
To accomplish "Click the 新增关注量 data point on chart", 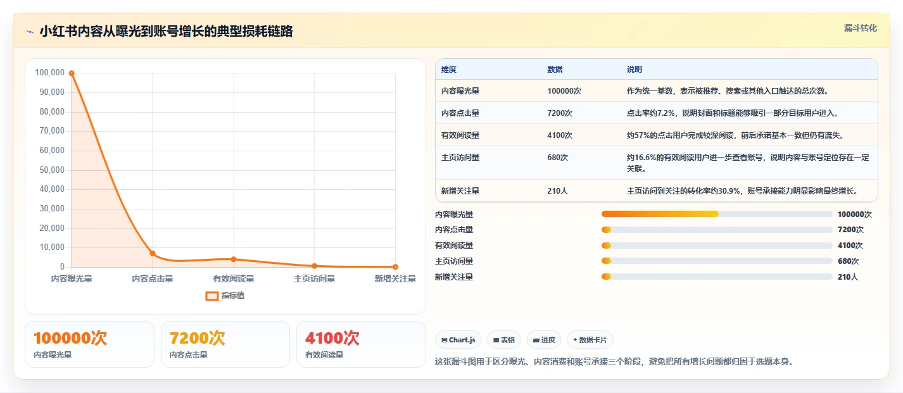I will coord(396,267).
